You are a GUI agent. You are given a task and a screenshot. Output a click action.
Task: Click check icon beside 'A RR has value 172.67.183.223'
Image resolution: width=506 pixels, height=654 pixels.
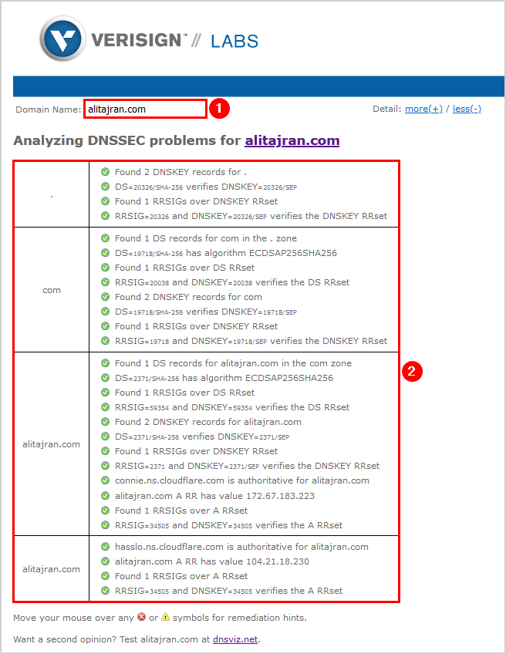point(106,495)
